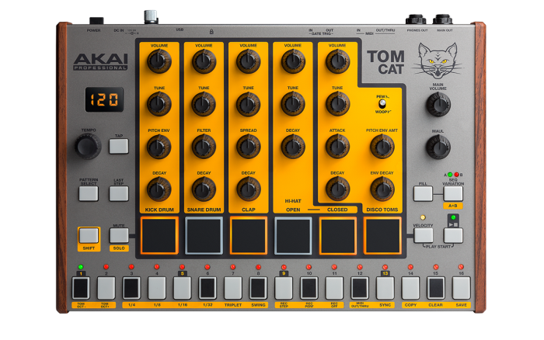The width and height of the screenshot is (544, 340).
Task: Adjust the Clap Volume knob
Action: [249, 61]
